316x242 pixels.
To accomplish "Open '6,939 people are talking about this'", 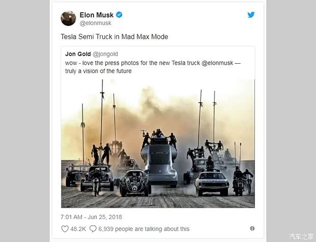I will click(x=144, y=229).
